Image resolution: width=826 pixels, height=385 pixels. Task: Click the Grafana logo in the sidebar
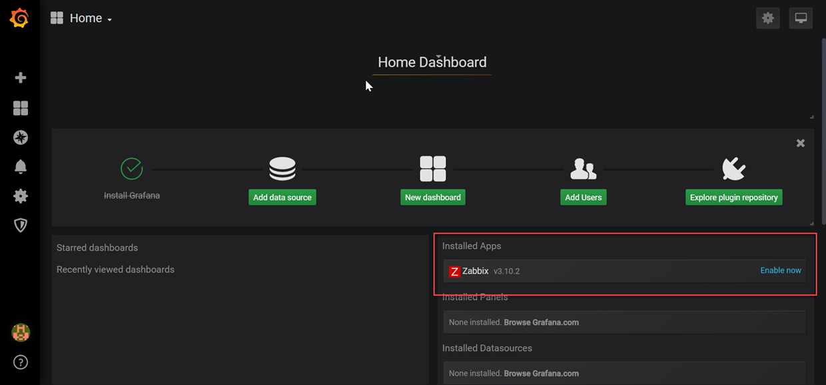point(19,19)
